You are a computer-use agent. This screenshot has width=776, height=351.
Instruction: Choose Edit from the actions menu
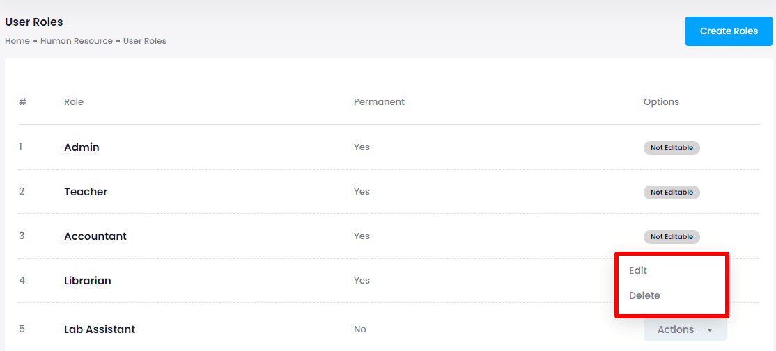(x=638, y=270)
